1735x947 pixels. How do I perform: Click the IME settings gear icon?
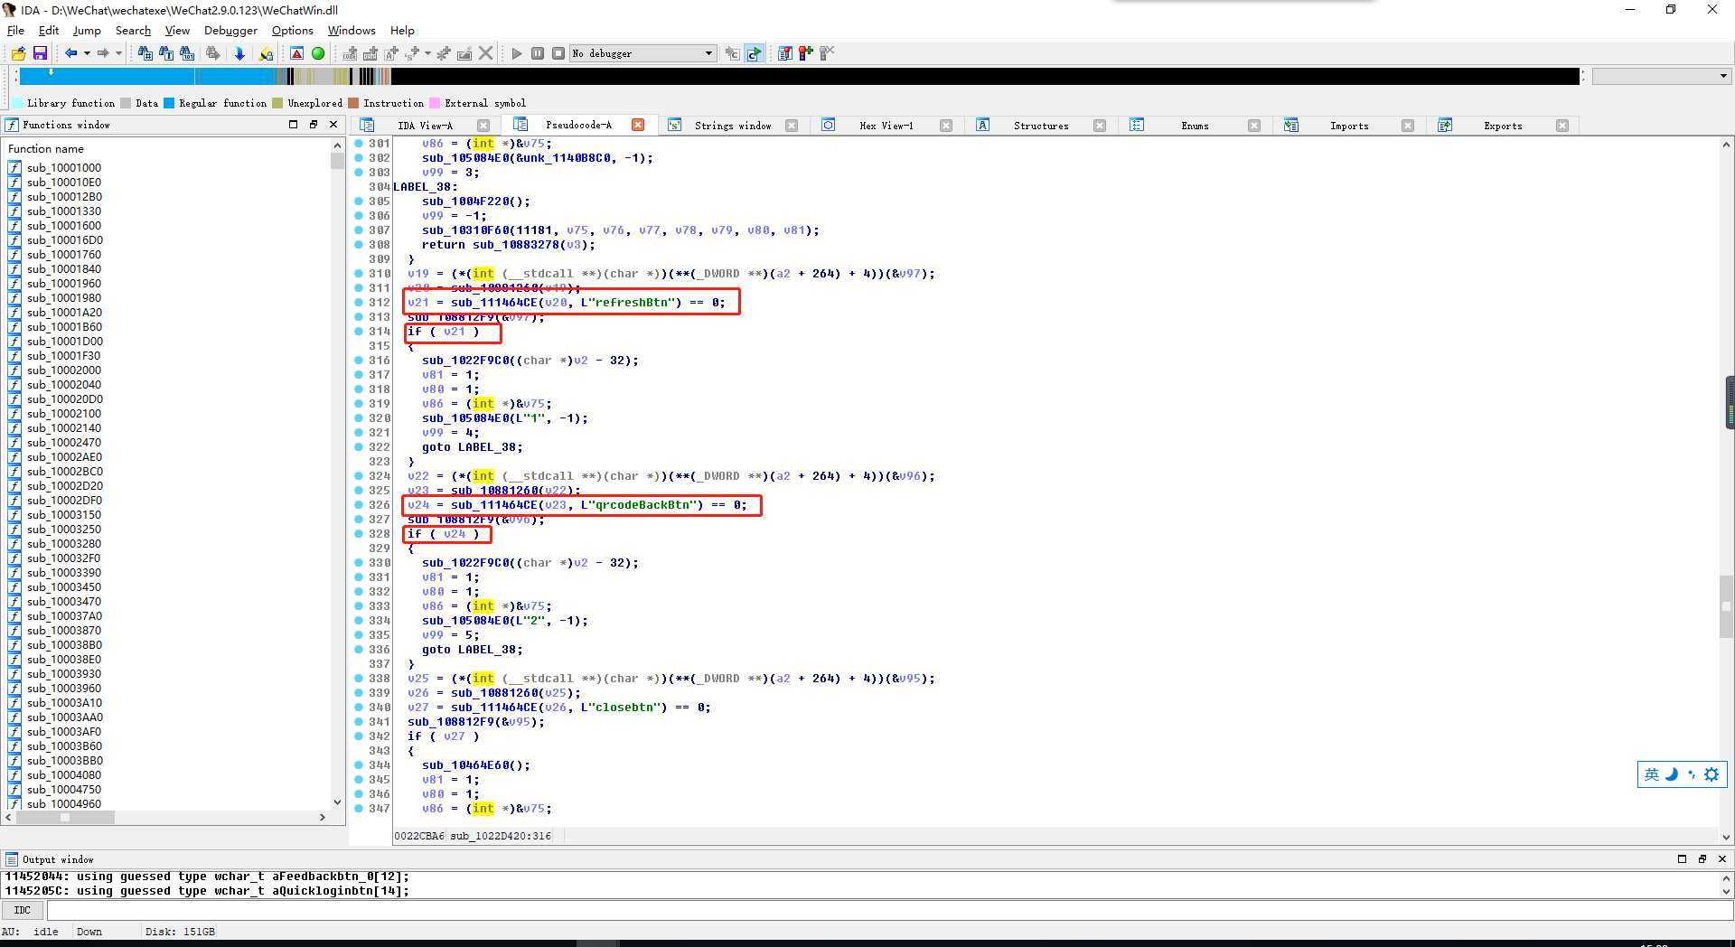pos(1712,774)
